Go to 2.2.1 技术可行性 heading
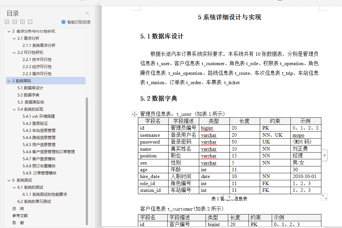 [x=37, y=60]
